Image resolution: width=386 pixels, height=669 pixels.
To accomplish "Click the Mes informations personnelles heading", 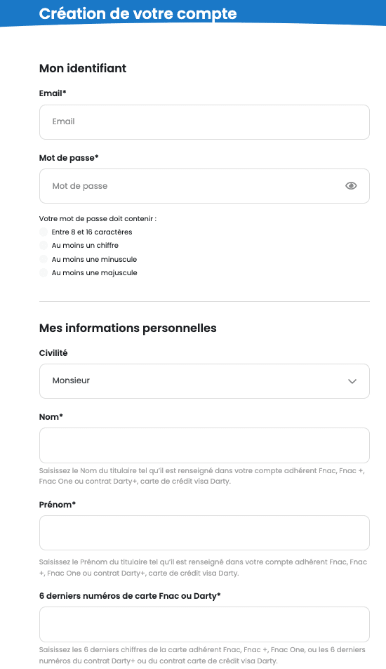I will click(128, 328).
